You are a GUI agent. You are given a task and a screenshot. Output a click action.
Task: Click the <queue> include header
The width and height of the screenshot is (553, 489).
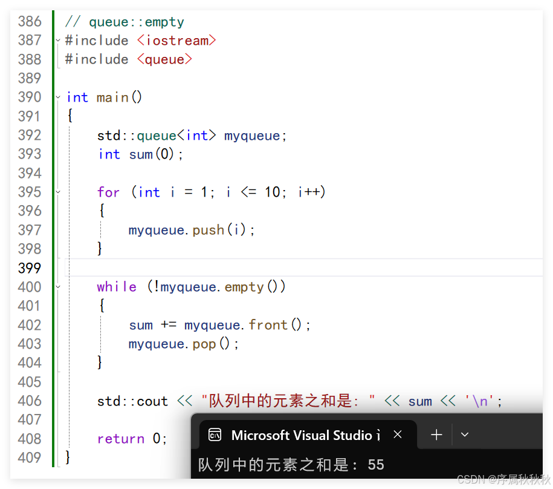click(x=164, y=59)
